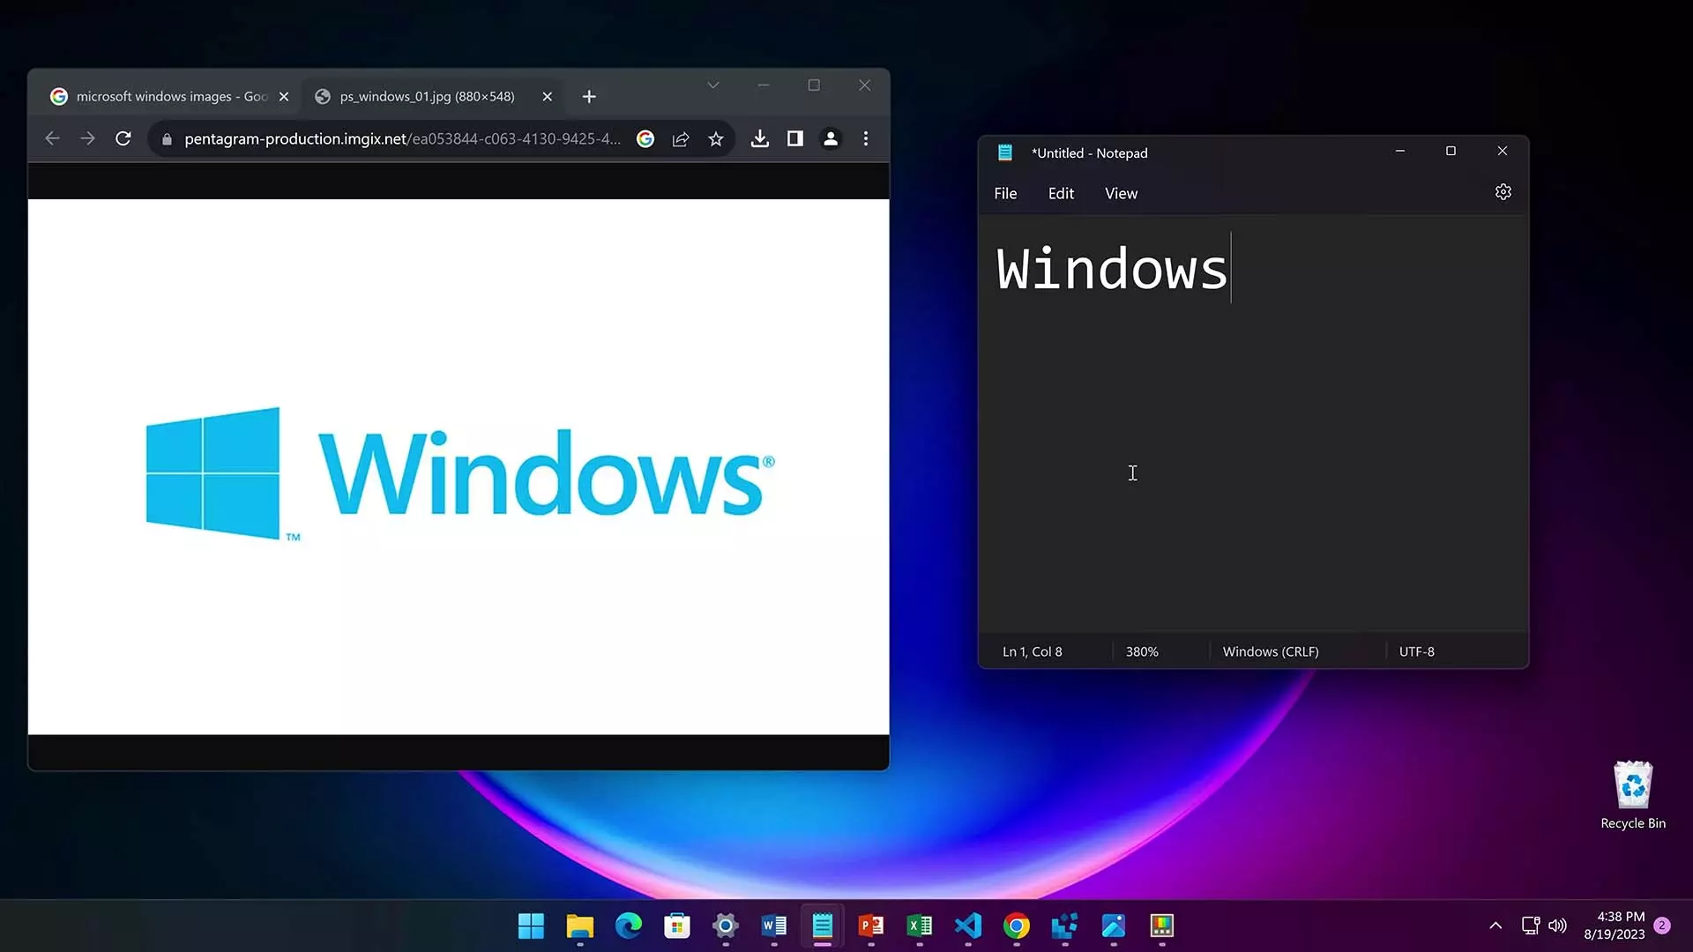Close the ps_windows_01.jpg tab
This screenshot has width=1693, height=952.
pos(548,96)
